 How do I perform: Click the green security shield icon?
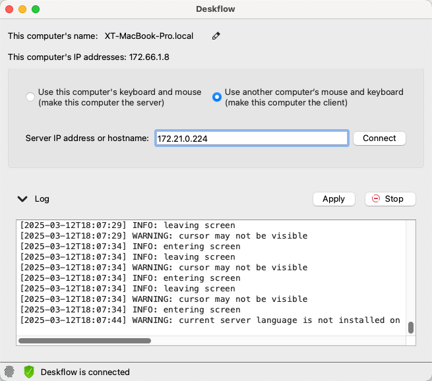coord(28,372)
